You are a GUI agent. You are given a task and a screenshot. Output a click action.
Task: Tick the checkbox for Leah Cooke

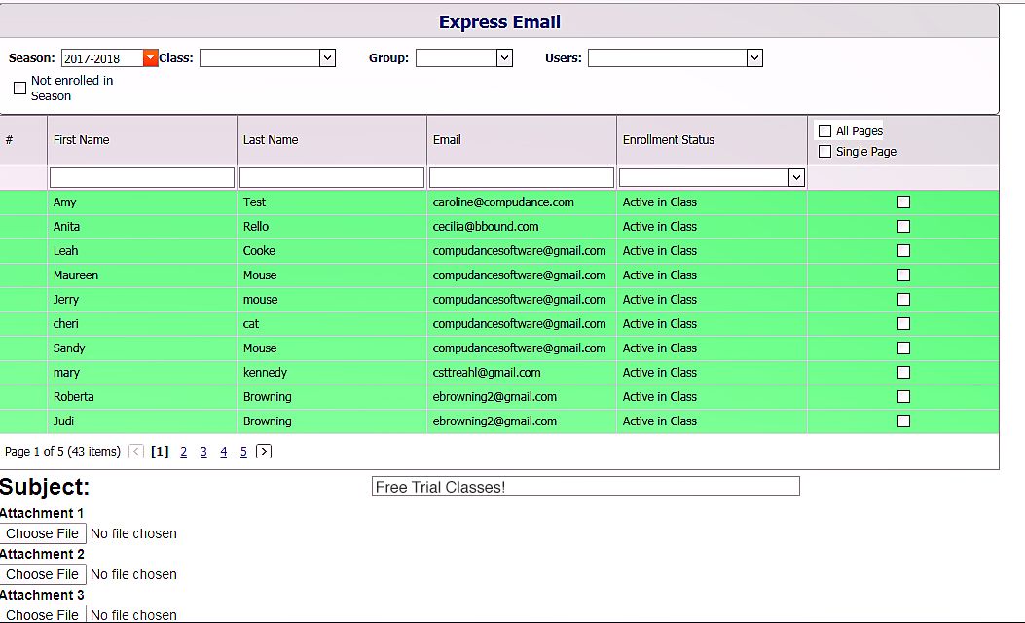click(903, 251)
